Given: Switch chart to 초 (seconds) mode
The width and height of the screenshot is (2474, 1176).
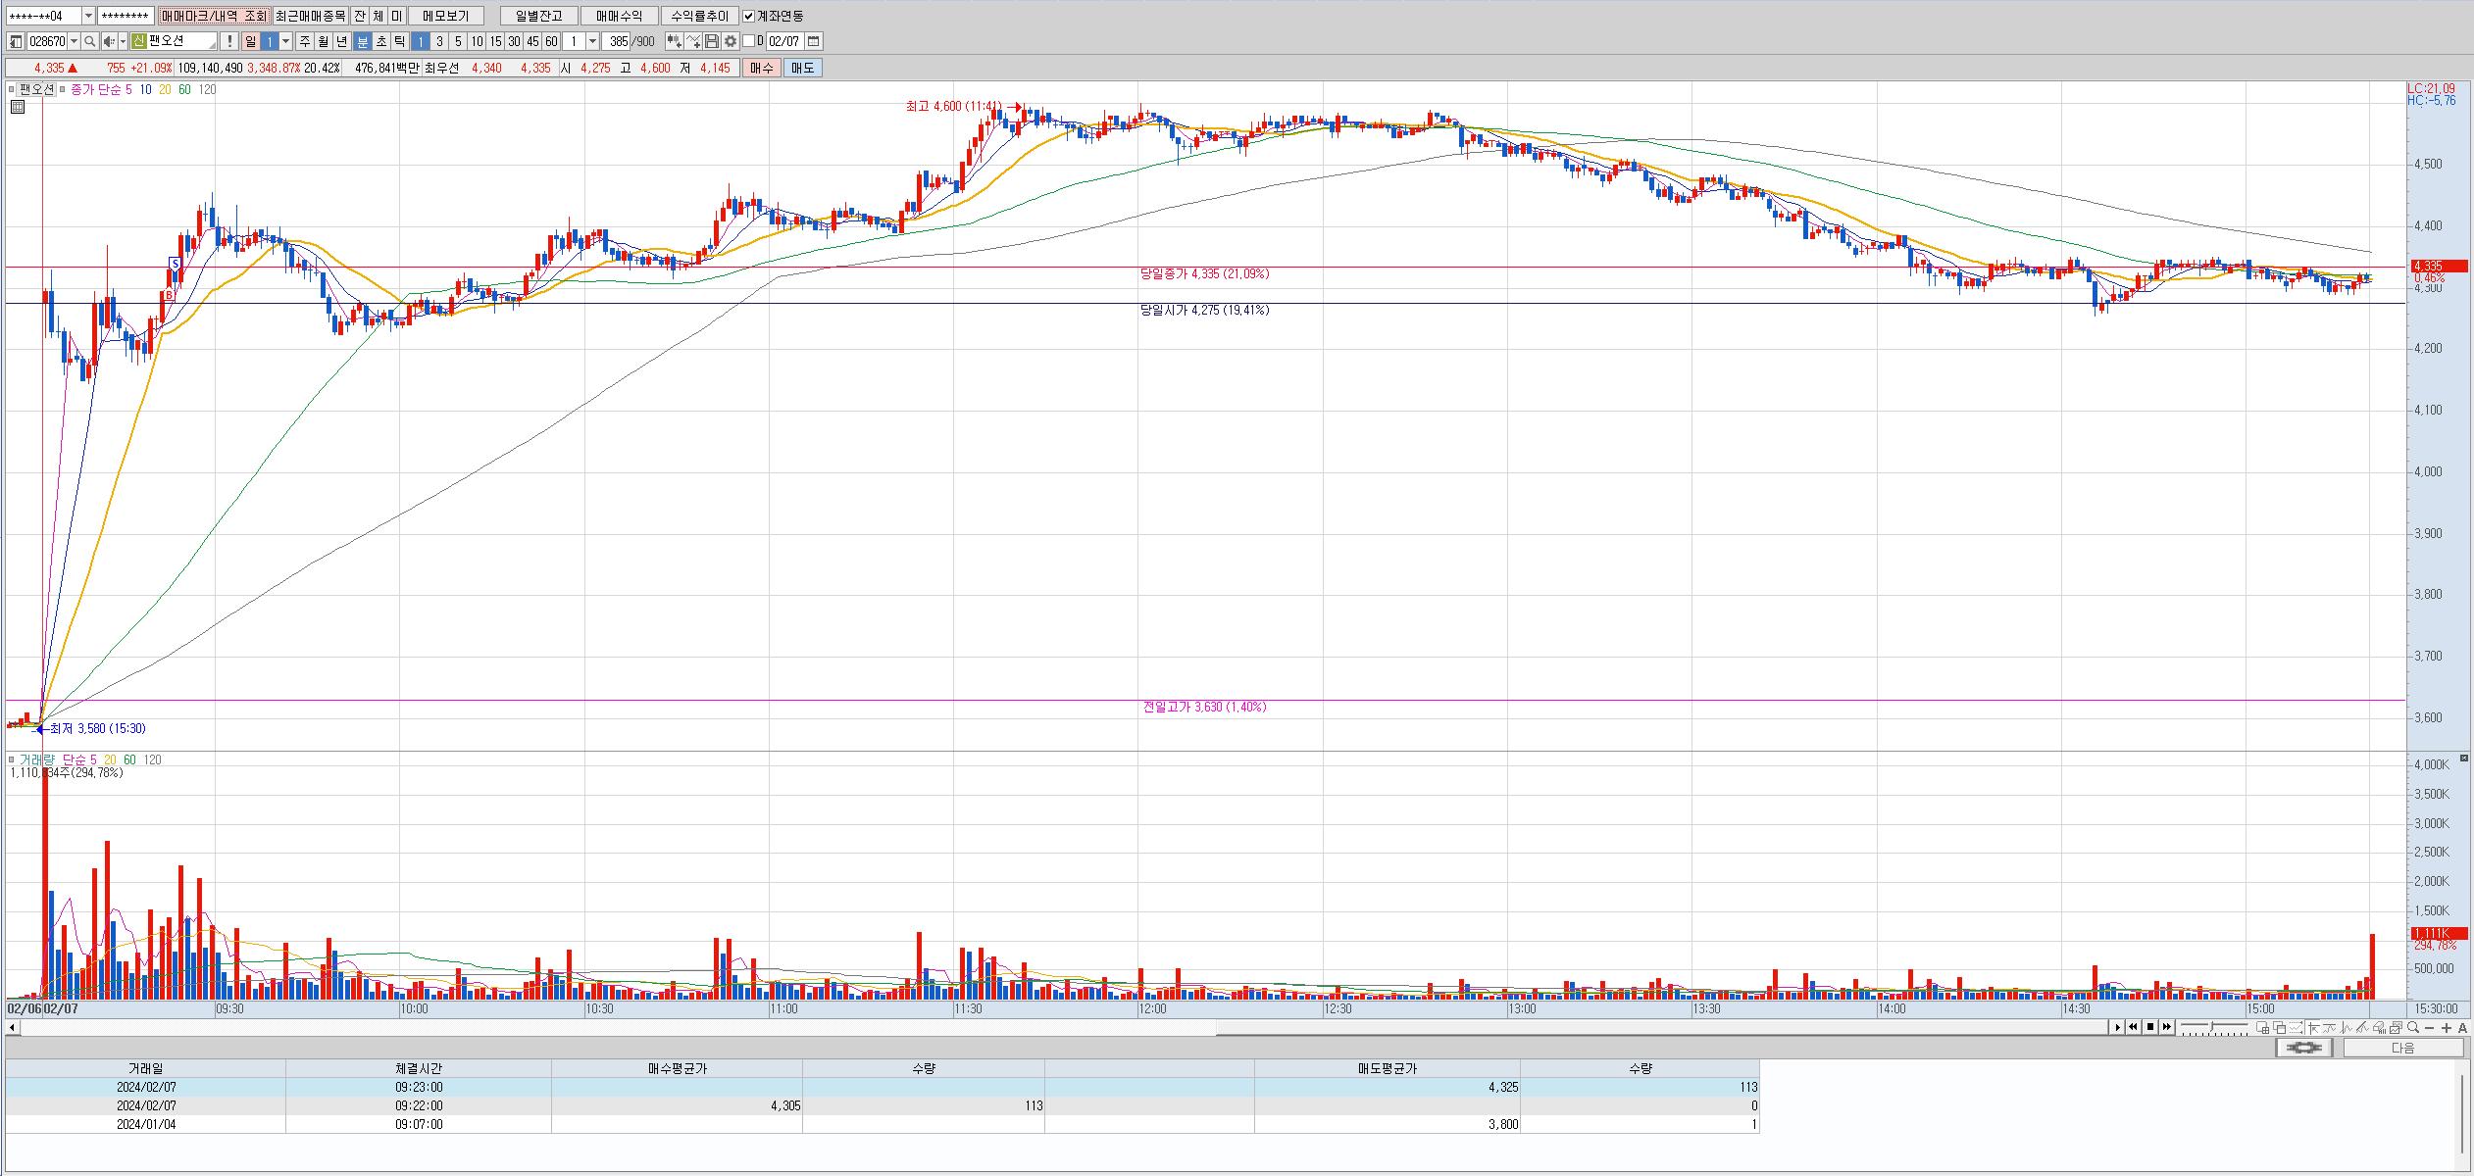Looking at the screenshot, I should tap(381, 41).
